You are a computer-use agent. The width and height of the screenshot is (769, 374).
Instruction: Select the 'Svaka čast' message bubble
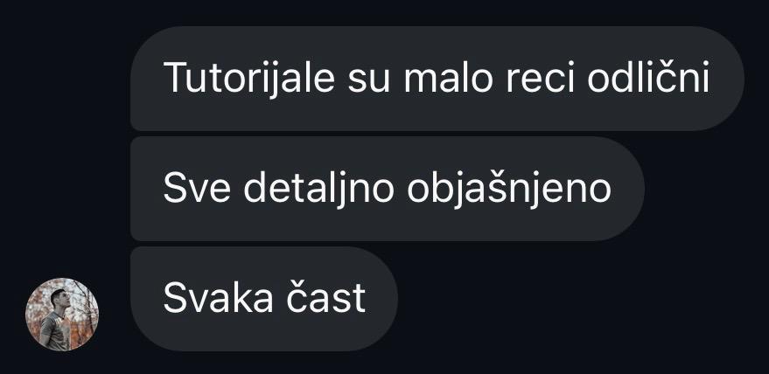264,299
